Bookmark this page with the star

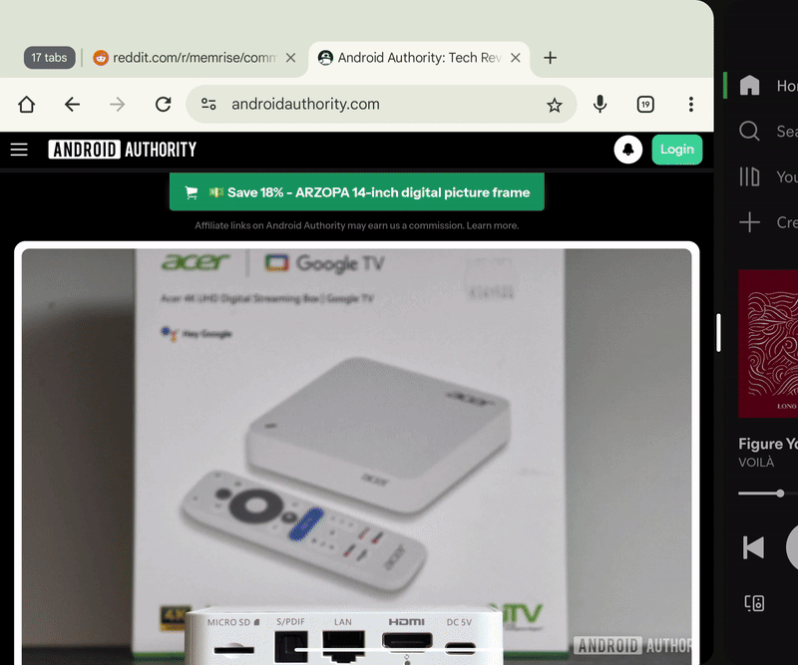pos(555,104)
